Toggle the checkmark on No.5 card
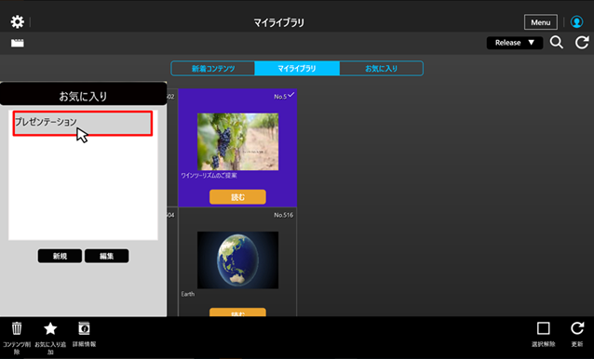 290,95
